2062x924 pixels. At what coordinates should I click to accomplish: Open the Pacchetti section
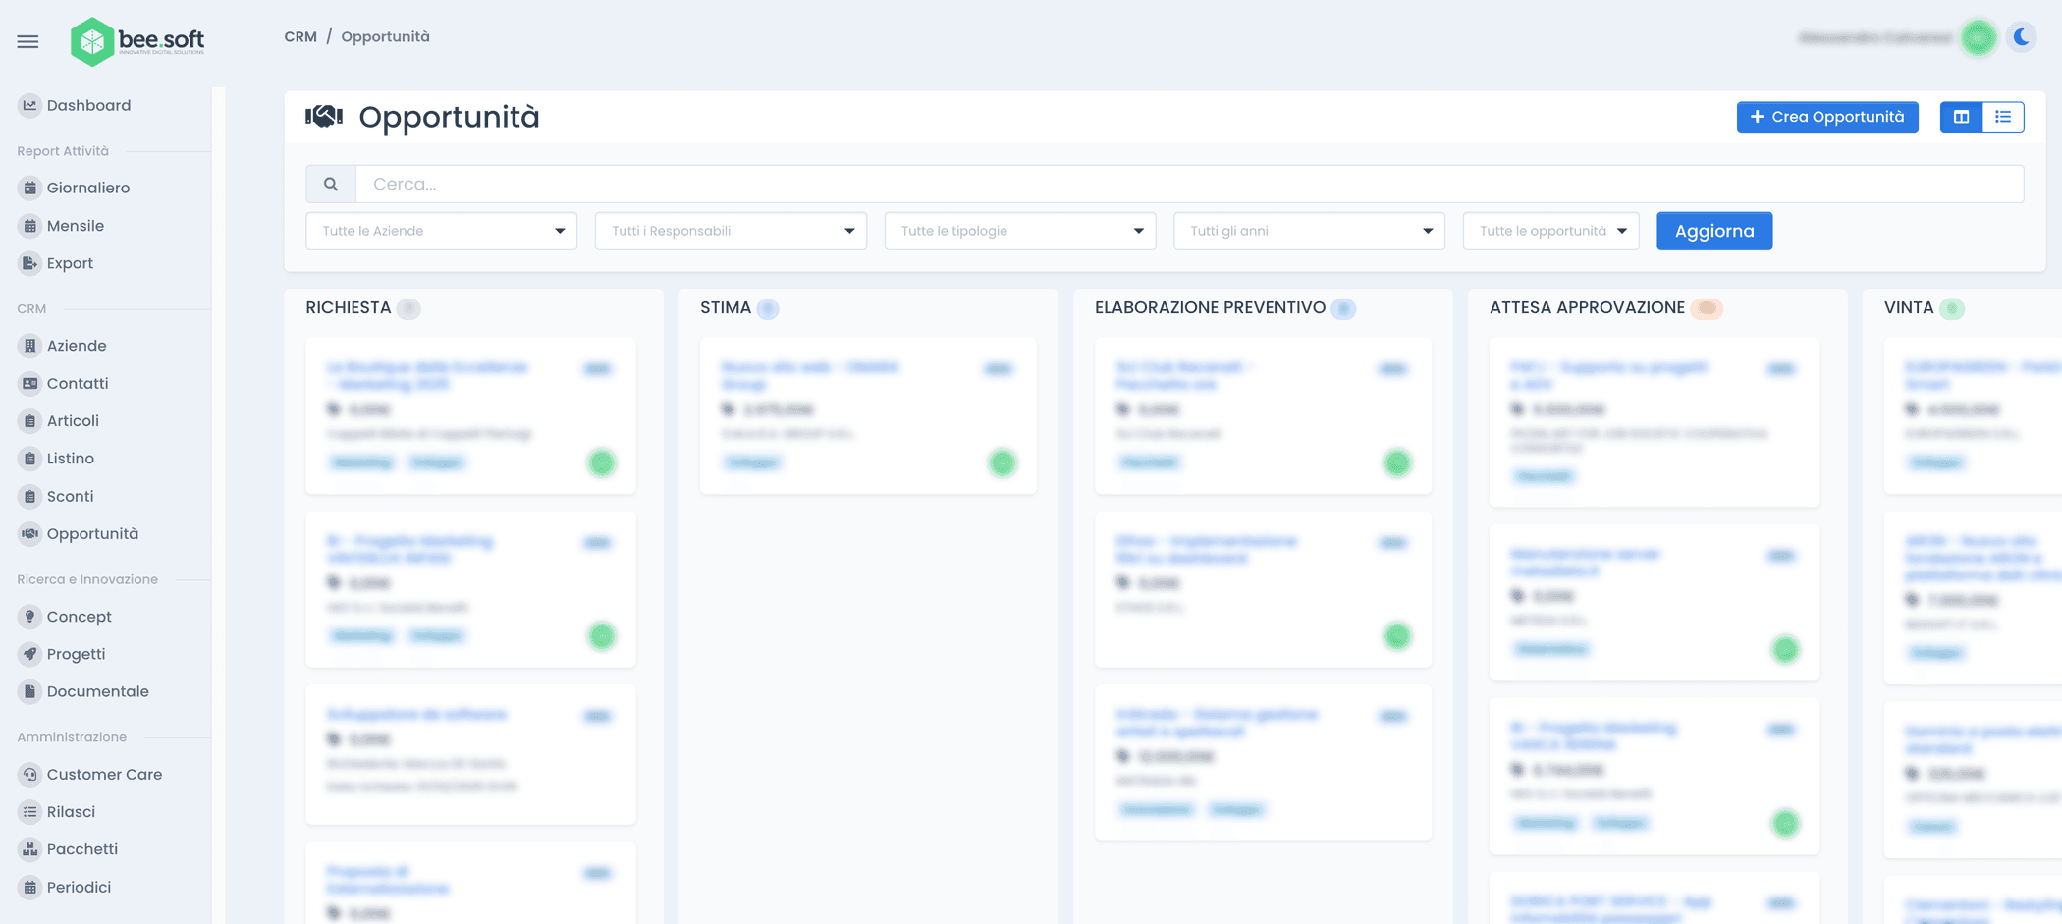point(81,849)
